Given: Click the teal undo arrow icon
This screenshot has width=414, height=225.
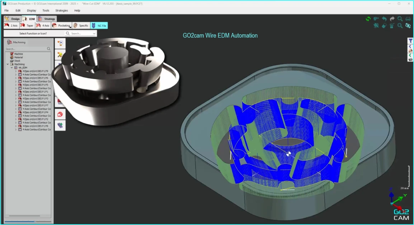Looking at the screenshot, I should pyautogui.click(x=384, y=19).
